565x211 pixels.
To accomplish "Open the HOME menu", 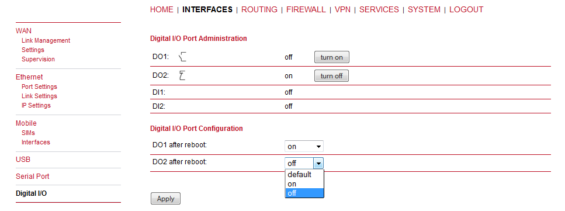I will pos(162,10).
